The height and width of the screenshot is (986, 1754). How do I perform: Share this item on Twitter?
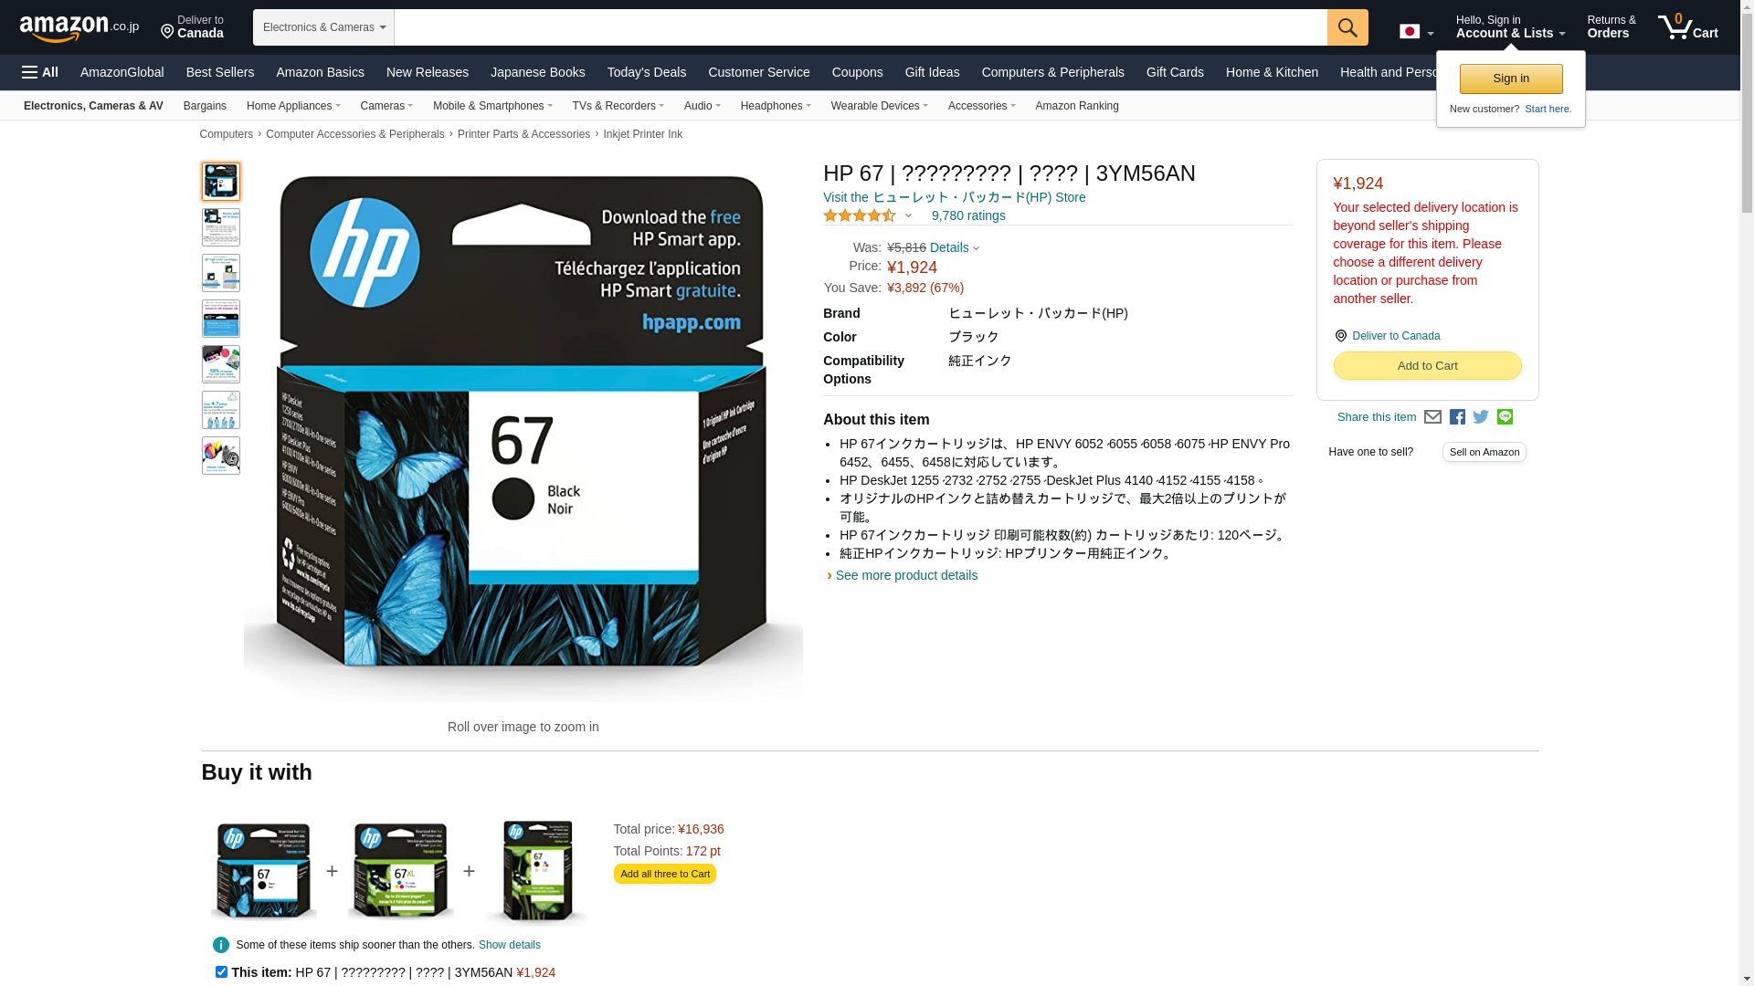click(x=1481, y=417)
